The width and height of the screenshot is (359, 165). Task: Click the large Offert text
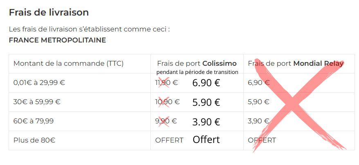tap(206, 140)
